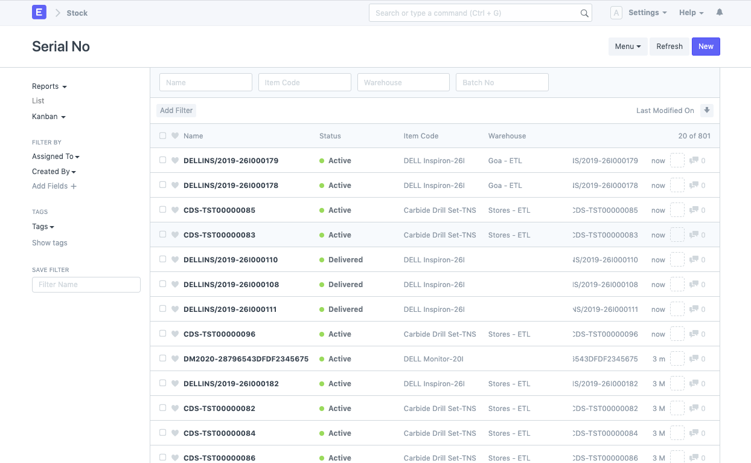
Task: Click the ERPNext logo icon
Action: coord(39,12)
